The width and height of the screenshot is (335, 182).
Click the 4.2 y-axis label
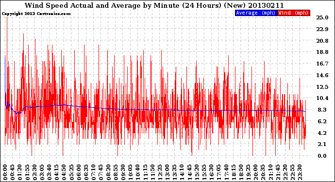(x=322, y=133)
